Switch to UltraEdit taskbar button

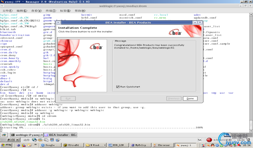(73, 145)
